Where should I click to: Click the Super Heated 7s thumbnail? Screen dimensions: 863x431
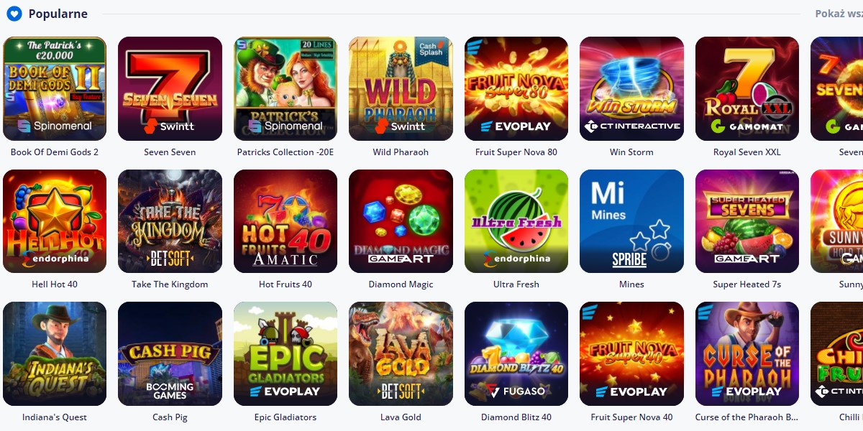coord(747,221)
